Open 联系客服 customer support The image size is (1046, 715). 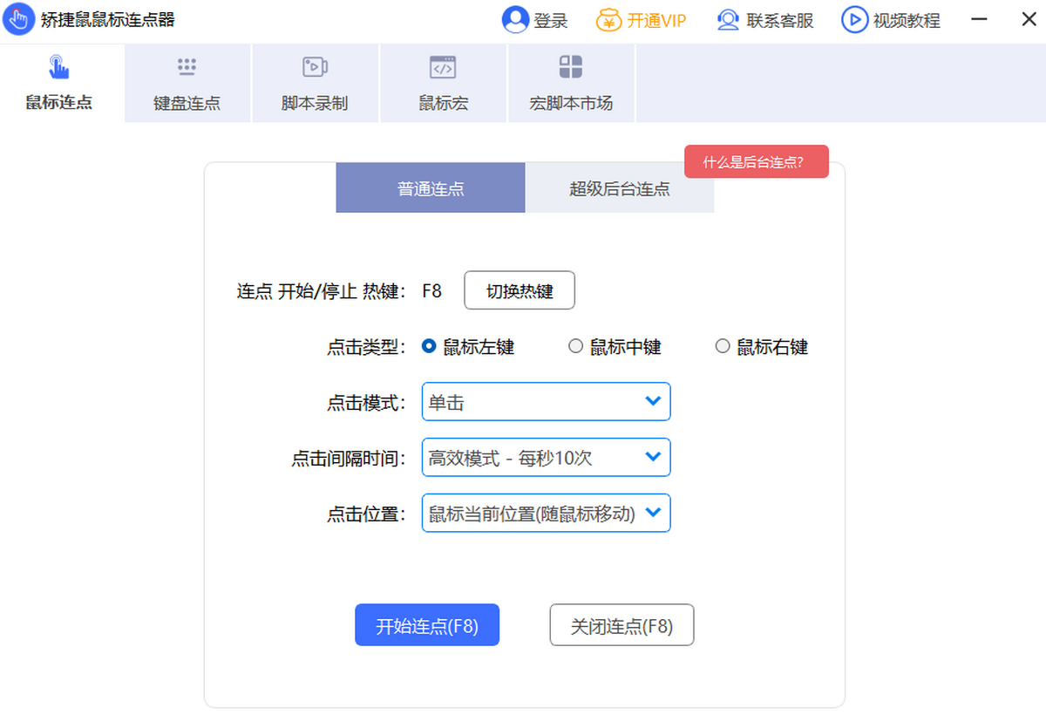tap(780, 21)
